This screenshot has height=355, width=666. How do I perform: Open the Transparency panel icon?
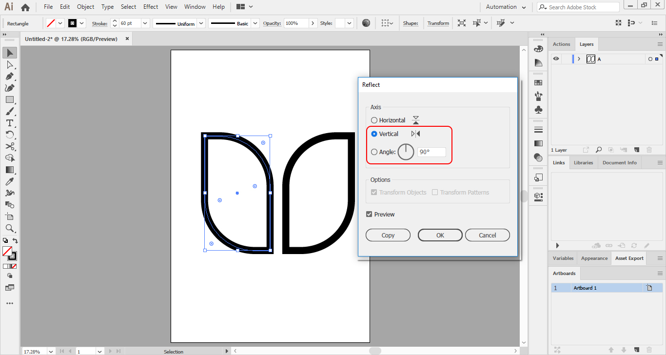[538, 158]
